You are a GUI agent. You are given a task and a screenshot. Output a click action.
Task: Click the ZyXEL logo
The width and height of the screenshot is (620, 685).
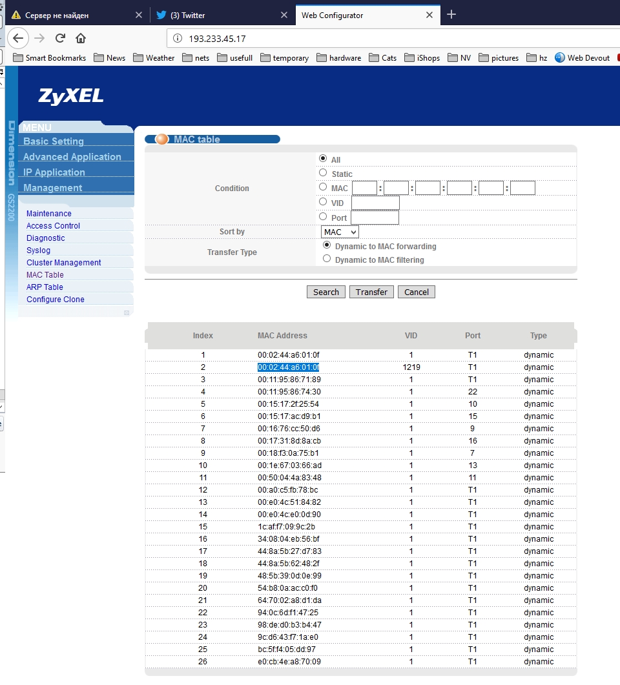(71, 96)
